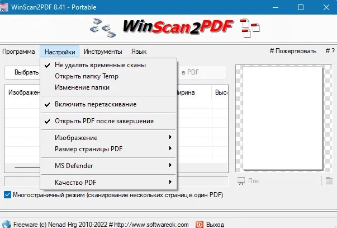Toggle Открыть PDF после завершения

tap(108, 121)
